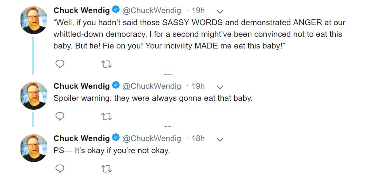Reply to the SASSY WORDS tweet
The width and height of the screenshot is (366, 178).
click(60, 64)
